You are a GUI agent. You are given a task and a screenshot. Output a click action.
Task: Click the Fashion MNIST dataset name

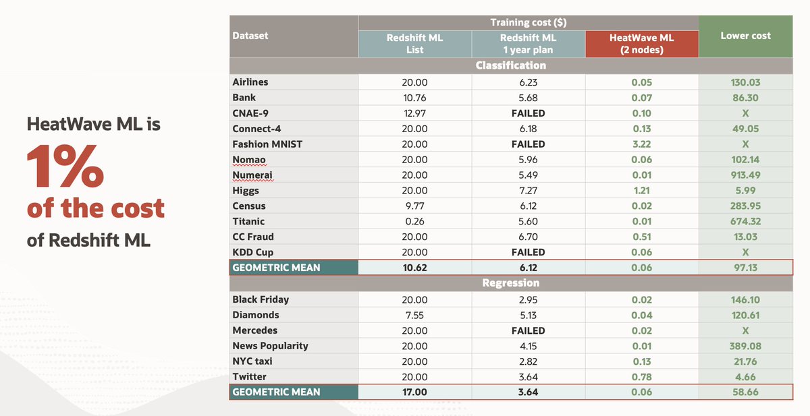[267, 144]
